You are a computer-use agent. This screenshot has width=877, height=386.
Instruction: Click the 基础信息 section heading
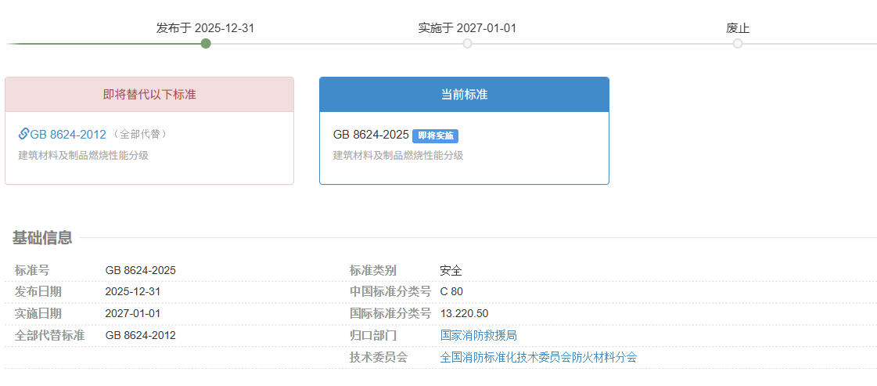click(x=42, y=238)
